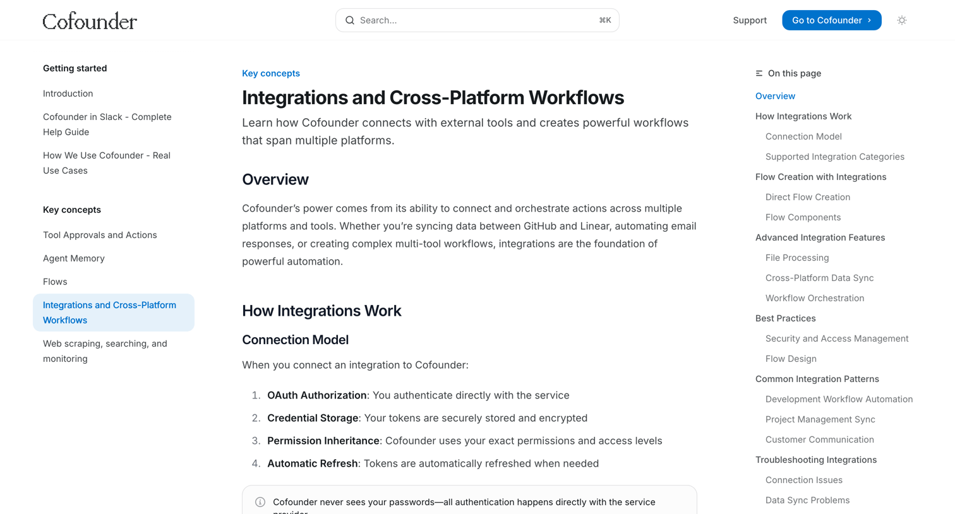Jump to File Processing
The height and width of the screenshot is (514, 955).
tap(797, 258)
